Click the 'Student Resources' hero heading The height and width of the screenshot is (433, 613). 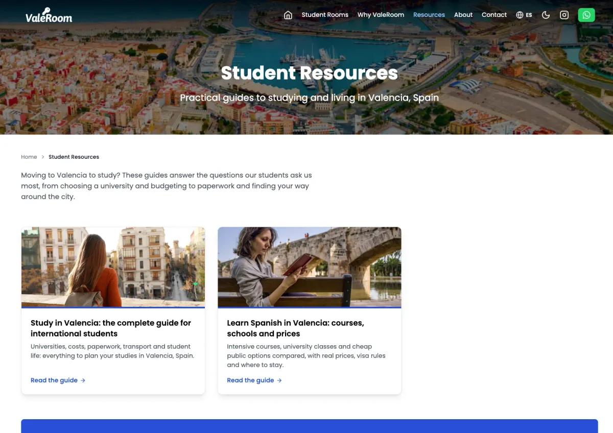coord(309,73)
